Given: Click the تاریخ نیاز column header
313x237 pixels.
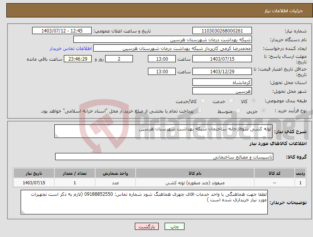Looking at the screenshot, I should 34,173.
